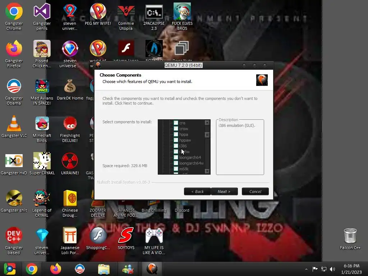This screenshot has width=368, height=276.
Task: Click the component list scroll down arrow
Action: pos(207,171)
